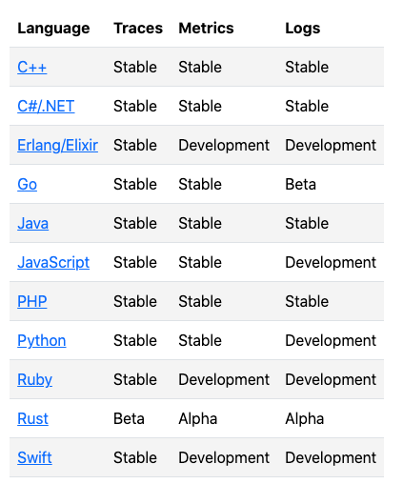Click the Language column header
Viewport: 403px width, 484px height.
(x=53, y=29)
